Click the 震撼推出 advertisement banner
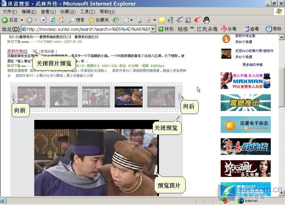Image resolution: width=285 pixels, height=205 pixels. [x=245, y=102]
